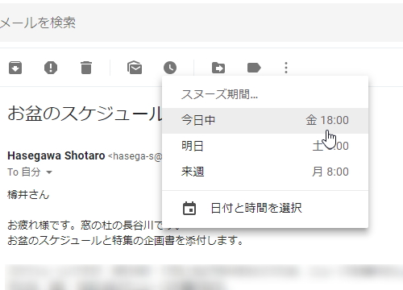Click the greeting text 樽井さん

point(28,195)
